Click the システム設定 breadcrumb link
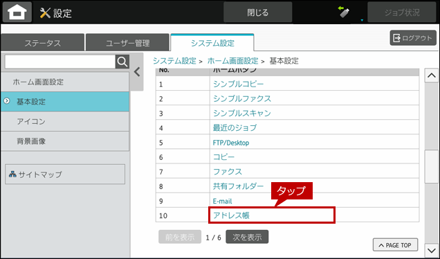 (174, 61)
